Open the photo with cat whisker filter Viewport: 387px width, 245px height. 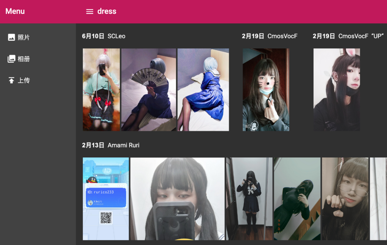tap(266, 90)
